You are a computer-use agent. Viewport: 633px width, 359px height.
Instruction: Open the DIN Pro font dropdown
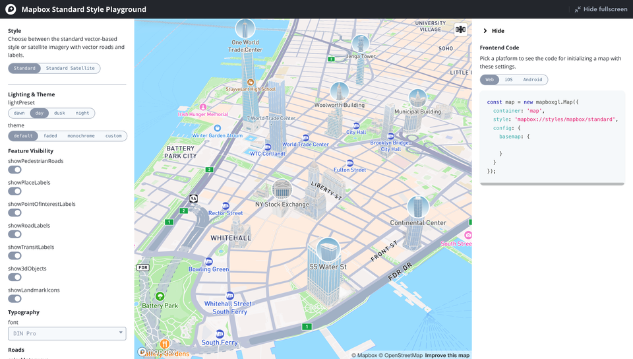67,334
